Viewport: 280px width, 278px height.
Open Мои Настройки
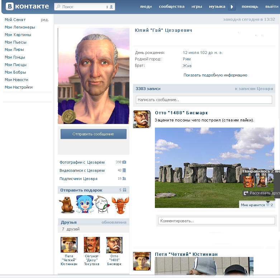[x=19, y=87]
